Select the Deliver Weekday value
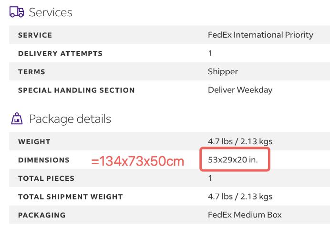Viewport: 330px width, 238px height. click(x=240, y=90)
